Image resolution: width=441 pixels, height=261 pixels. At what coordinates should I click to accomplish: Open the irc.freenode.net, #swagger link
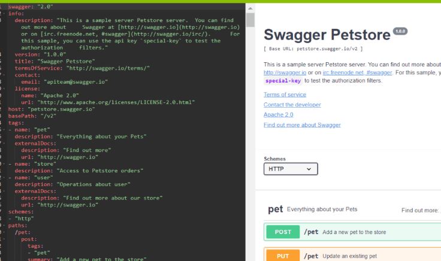(357, 72)
